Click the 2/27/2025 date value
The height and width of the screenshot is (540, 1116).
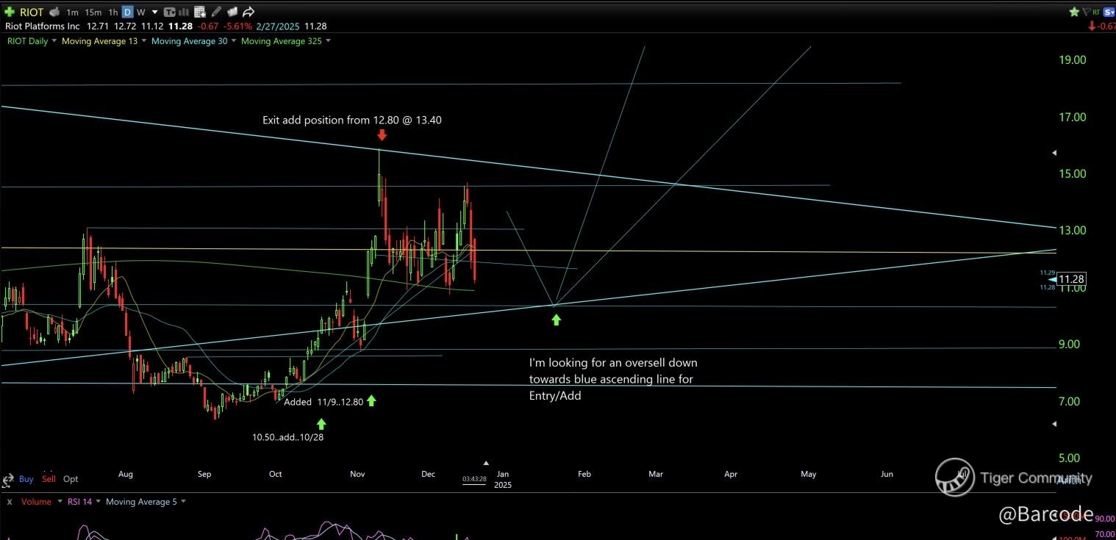[278, 26]
